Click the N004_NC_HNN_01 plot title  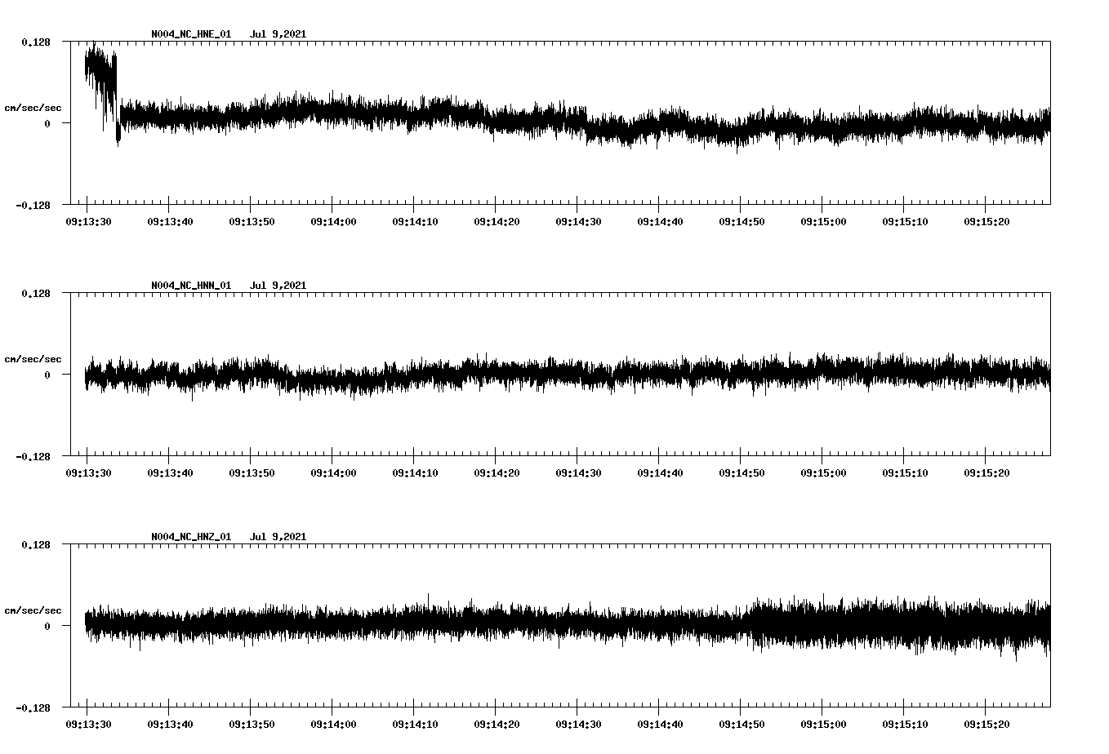pyautogui.click(x=191, y=286)
